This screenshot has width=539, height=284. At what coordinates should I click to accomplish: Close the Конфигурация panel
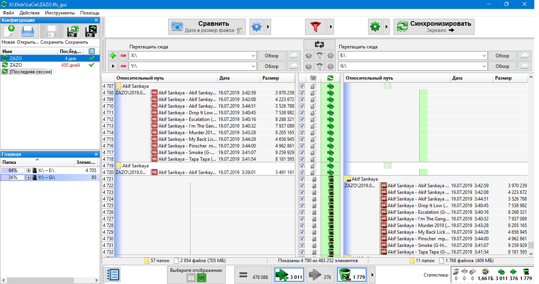[x=96, y=20]
